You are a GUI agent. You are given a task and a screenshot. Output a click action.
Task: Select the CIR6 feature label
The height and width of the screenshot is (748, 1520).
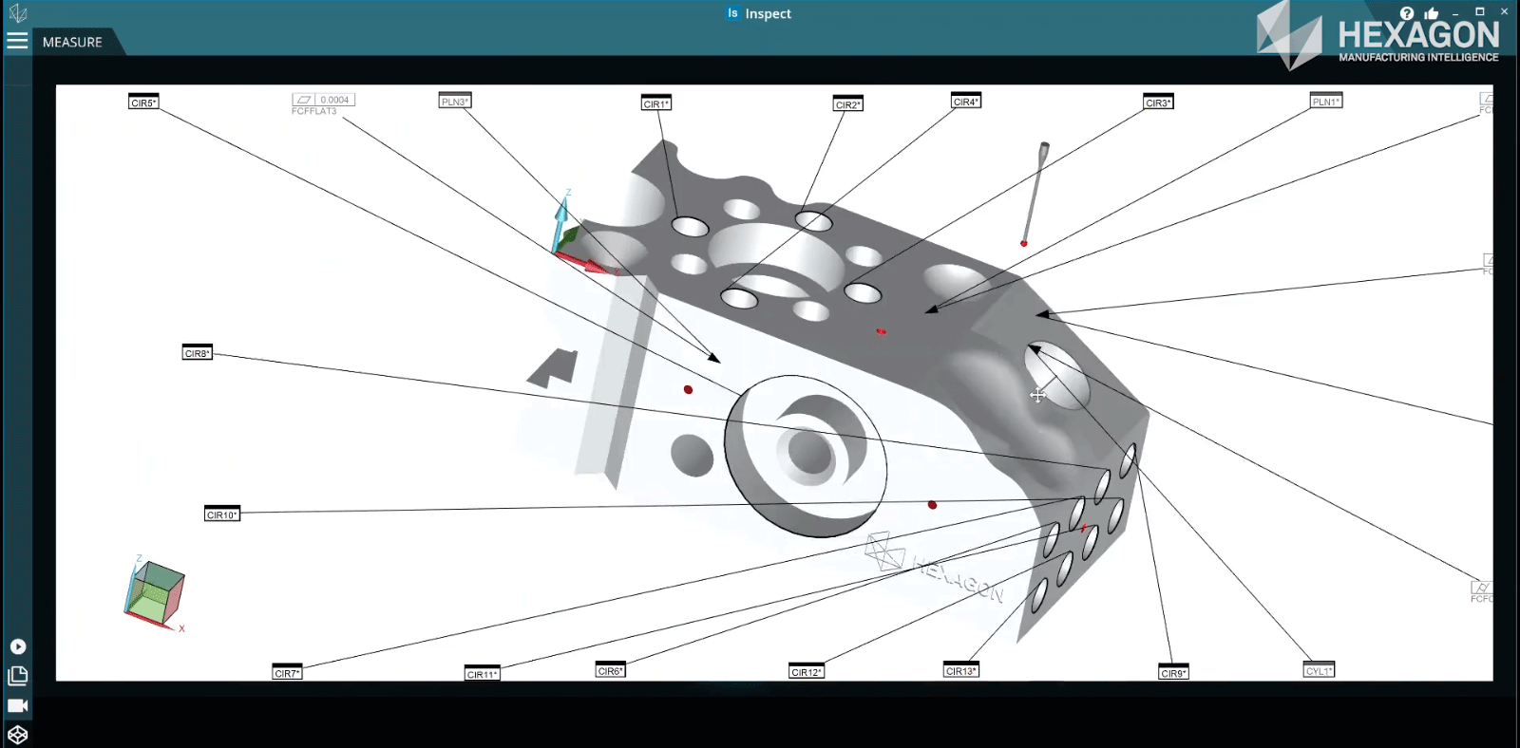pyautogui.click(x=611, y=669)
